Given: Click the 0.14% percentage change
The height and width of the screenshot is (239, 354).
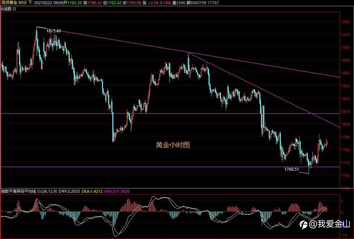Looking at the screenshot, I should (165, 3).
